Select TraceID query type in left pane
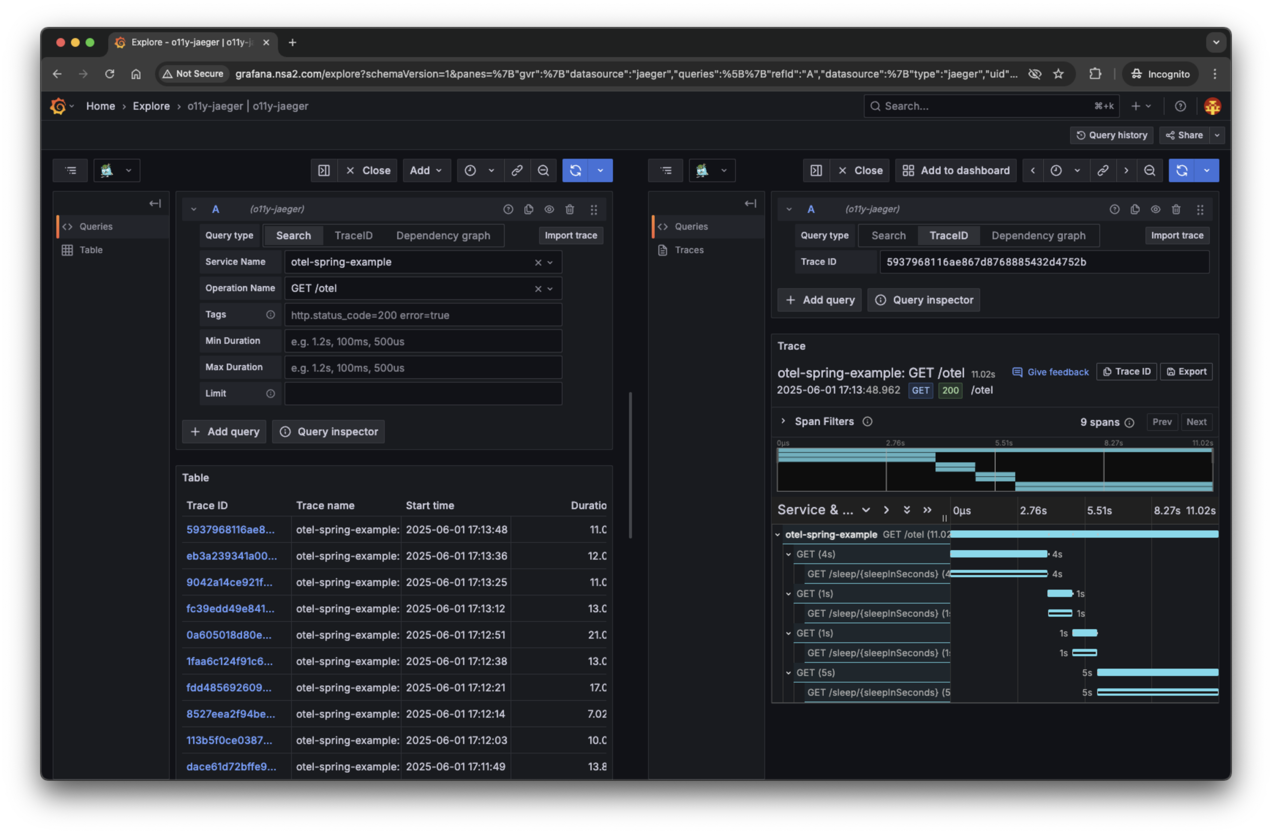The image size is (1272, 834). click(353, 235)
